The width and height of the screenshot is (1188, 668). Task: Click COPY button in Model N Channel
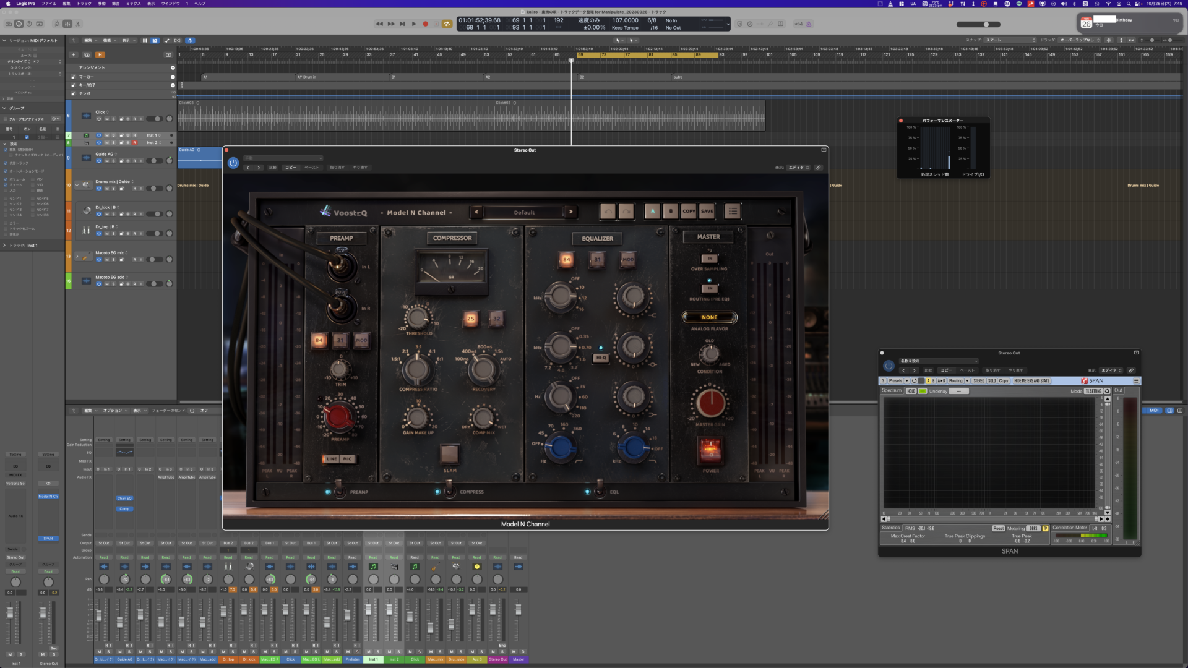(689, 211)
